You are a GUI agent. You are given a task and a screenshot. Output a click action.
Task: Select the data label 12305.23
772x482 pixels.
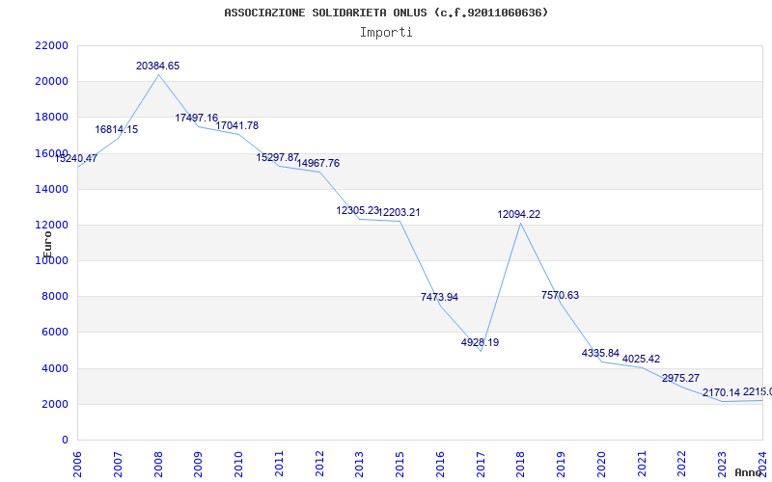[358, 210]
